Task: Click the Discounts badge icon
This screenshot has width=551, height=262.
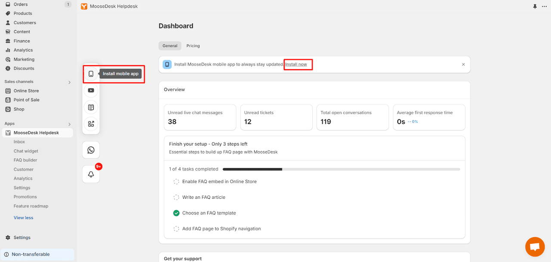Action: point(8,68)
